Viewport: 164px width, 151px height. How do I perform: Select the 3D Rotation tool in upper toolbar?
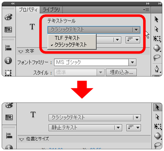(157, 48)
